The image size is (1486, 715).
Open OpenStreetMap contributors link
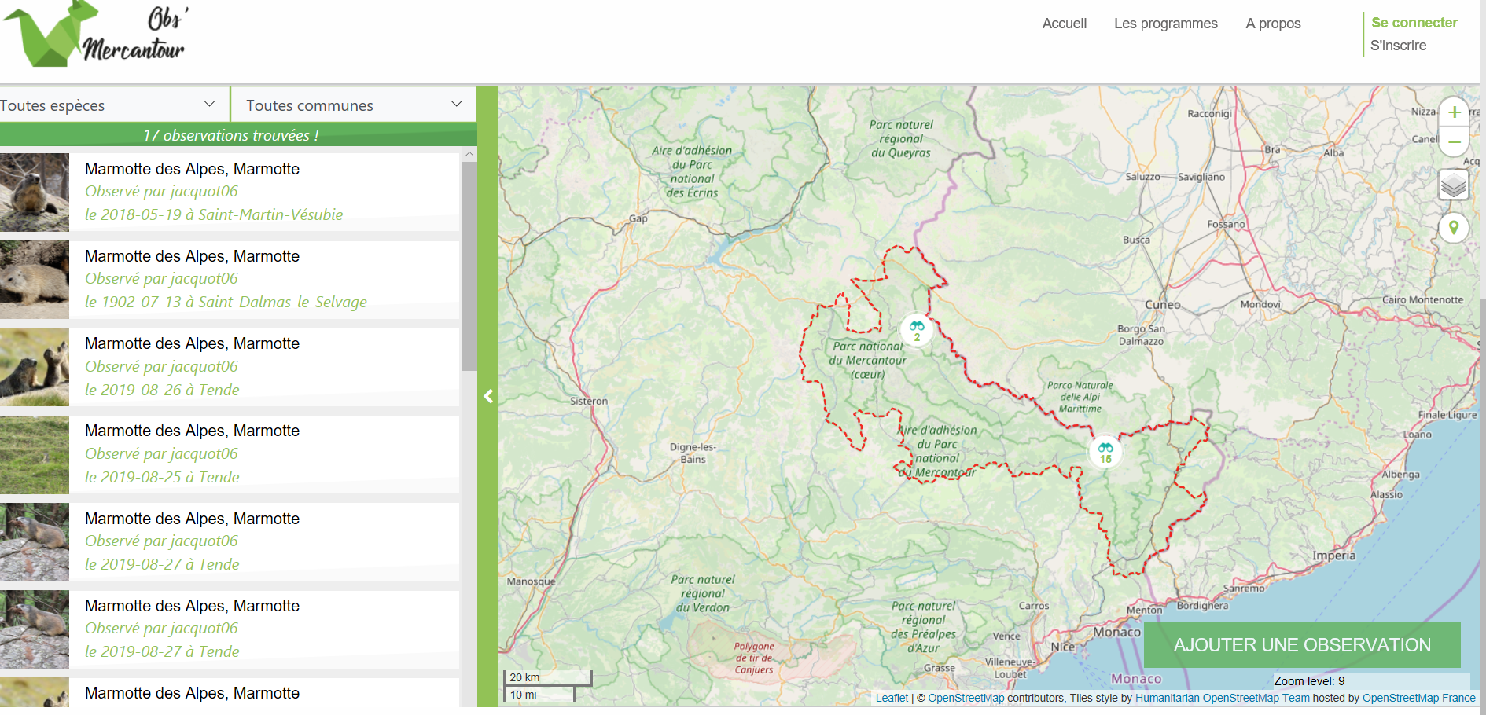pos(966,698)
